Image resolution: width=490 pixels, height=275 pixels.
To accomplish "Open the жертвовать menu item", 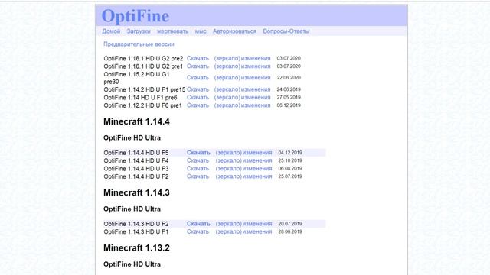I will 172,31.
